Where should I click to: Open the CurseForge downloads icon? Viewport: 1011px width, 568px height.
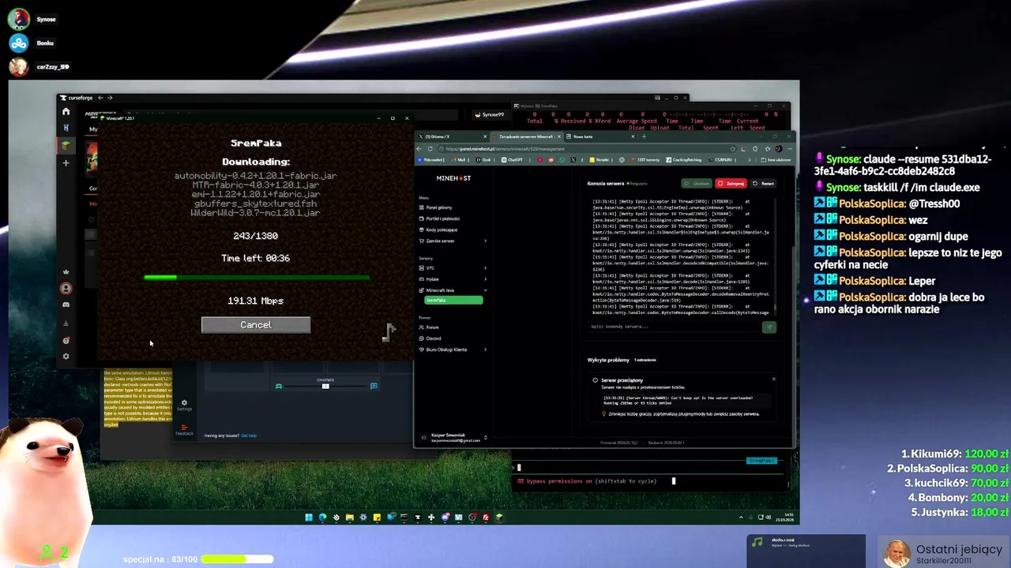pos(66,323)
